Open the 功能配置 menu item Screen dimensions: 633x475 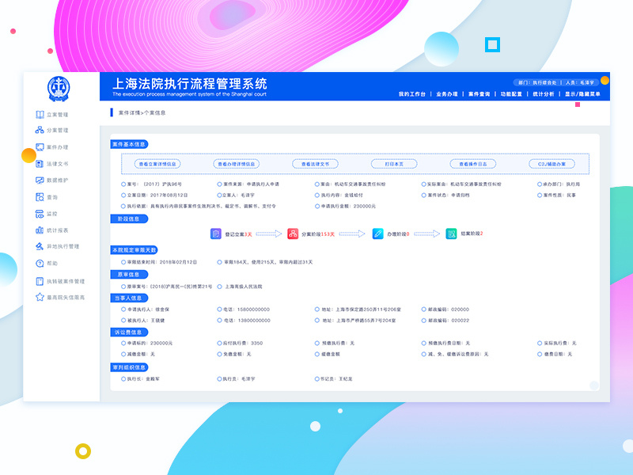[511, 94]
